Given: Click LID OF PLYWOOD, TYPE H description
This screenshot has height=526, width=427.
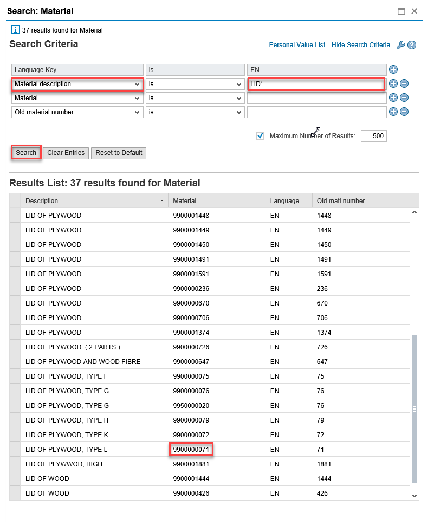Looking at the screenshot, I should pyautogui.click(x=67, y=420).
